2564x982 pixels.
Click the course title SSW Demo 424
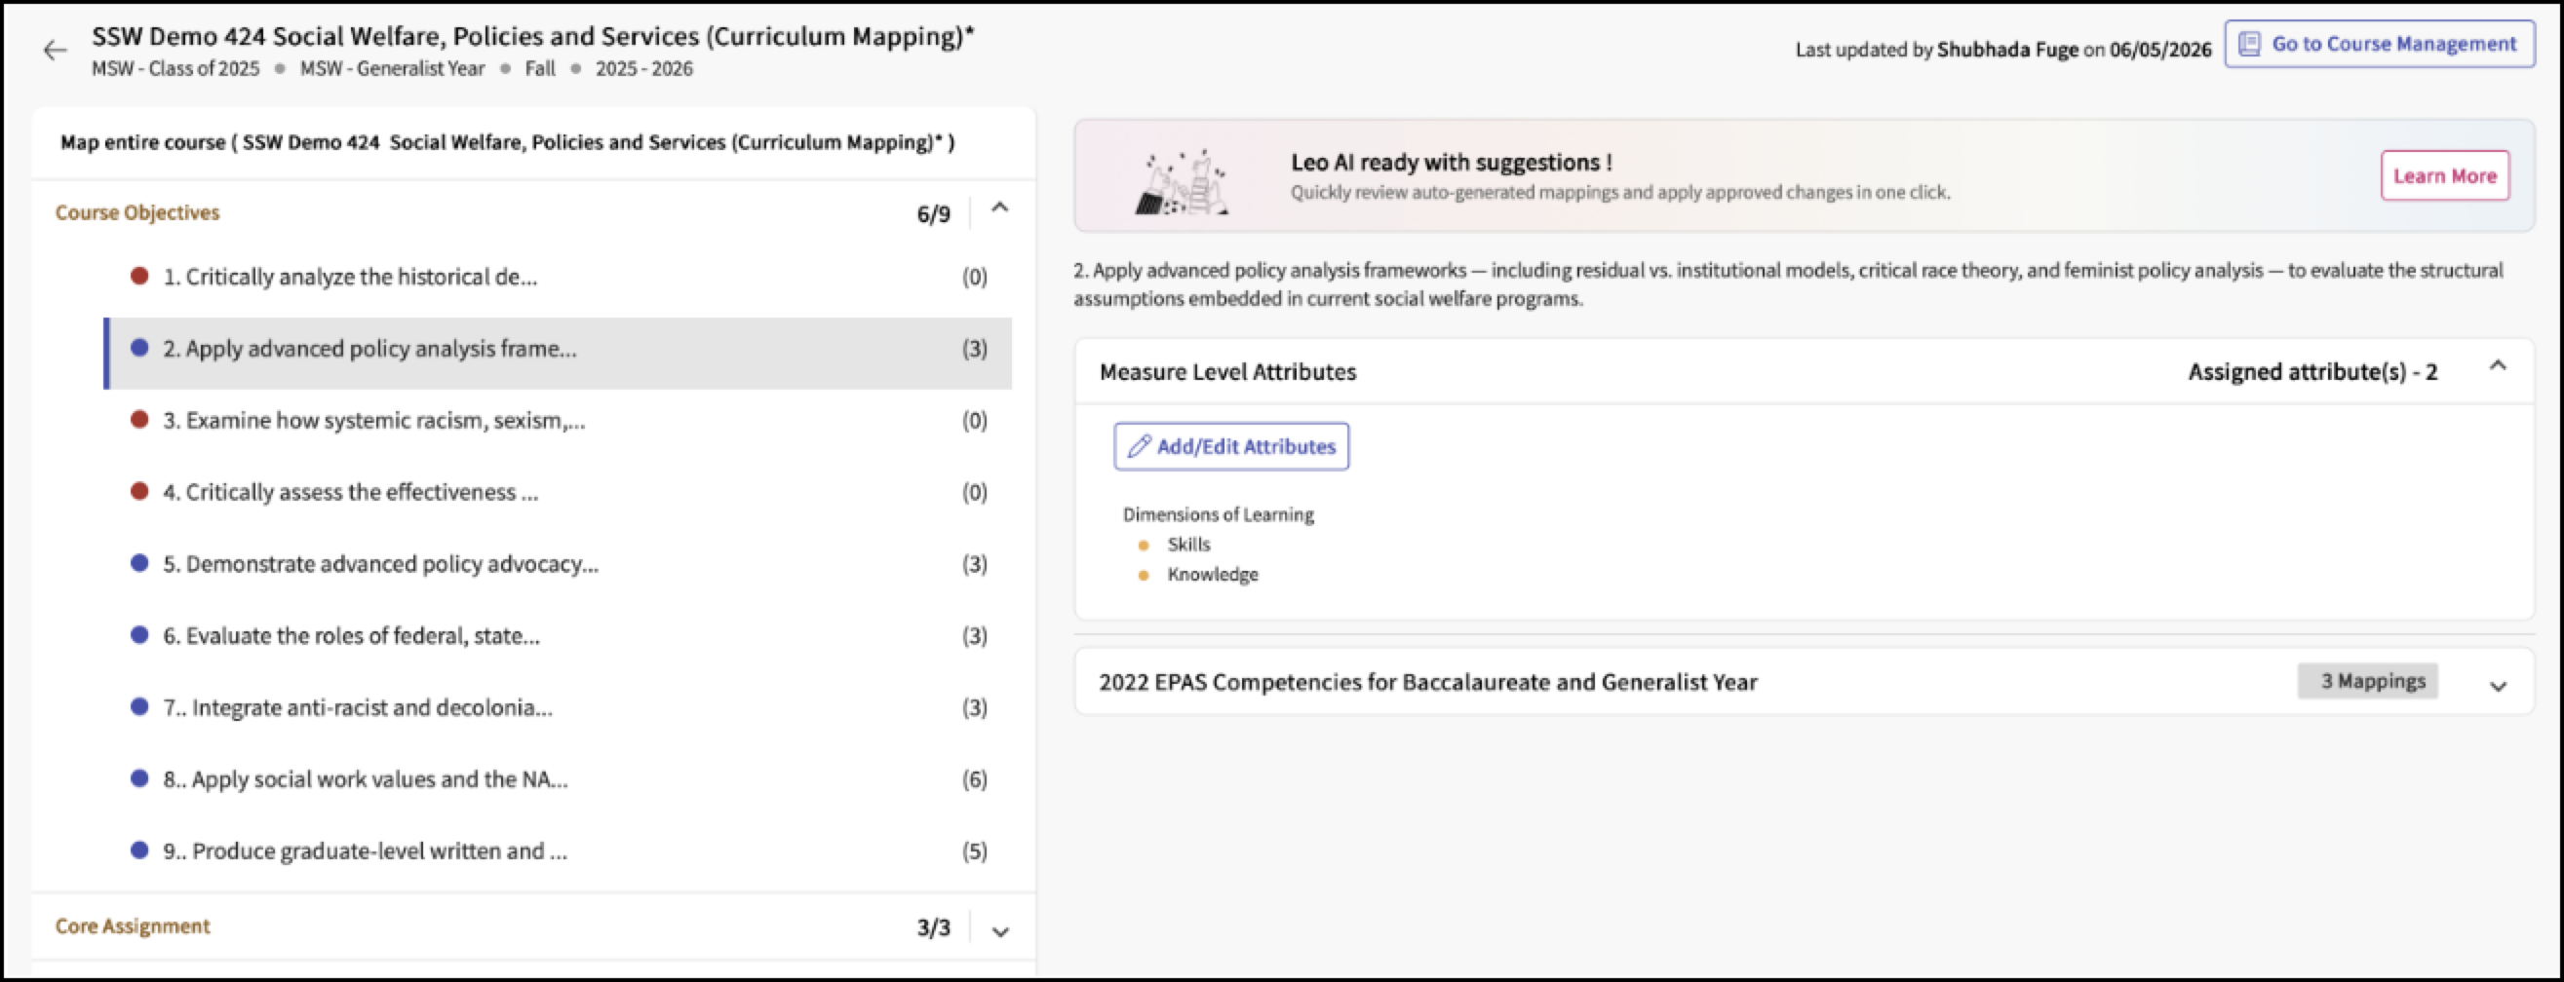pyautogui.click(x=532, y=37)
